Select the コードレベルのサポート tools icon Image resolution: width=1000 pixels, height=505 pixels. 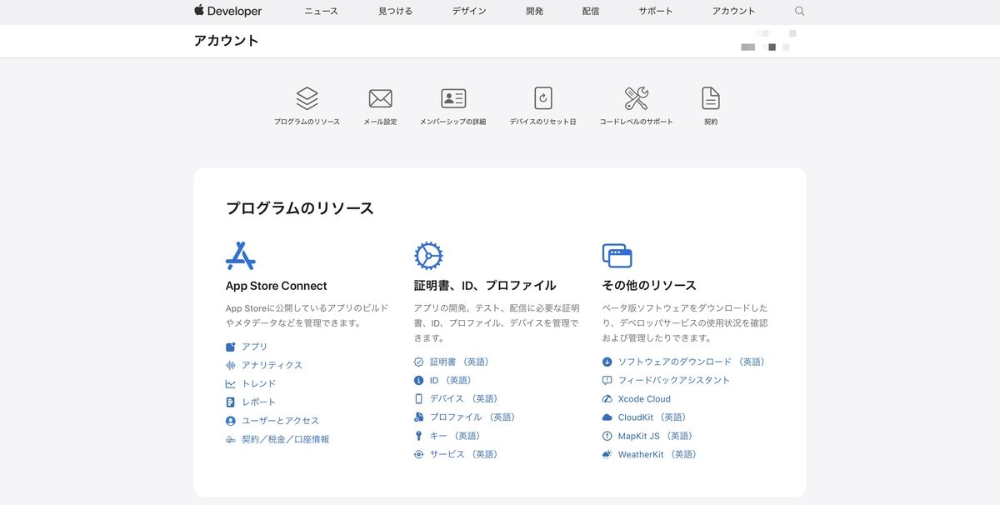[x=637, y=98]
